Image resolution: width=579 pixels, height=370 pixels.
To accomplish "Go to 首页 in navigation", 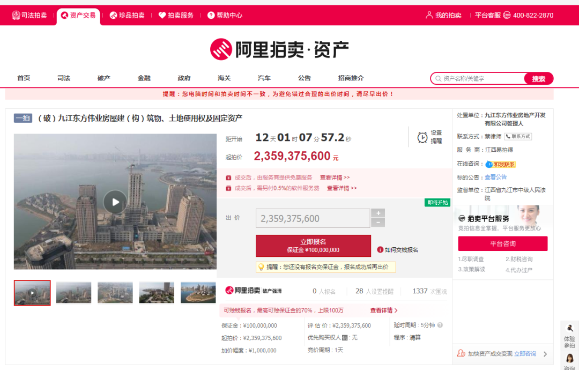I will 24,78.
